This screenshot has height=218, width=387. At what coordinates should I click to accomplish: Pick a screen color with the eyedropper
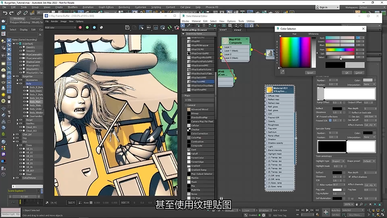(x=282, y=72)
